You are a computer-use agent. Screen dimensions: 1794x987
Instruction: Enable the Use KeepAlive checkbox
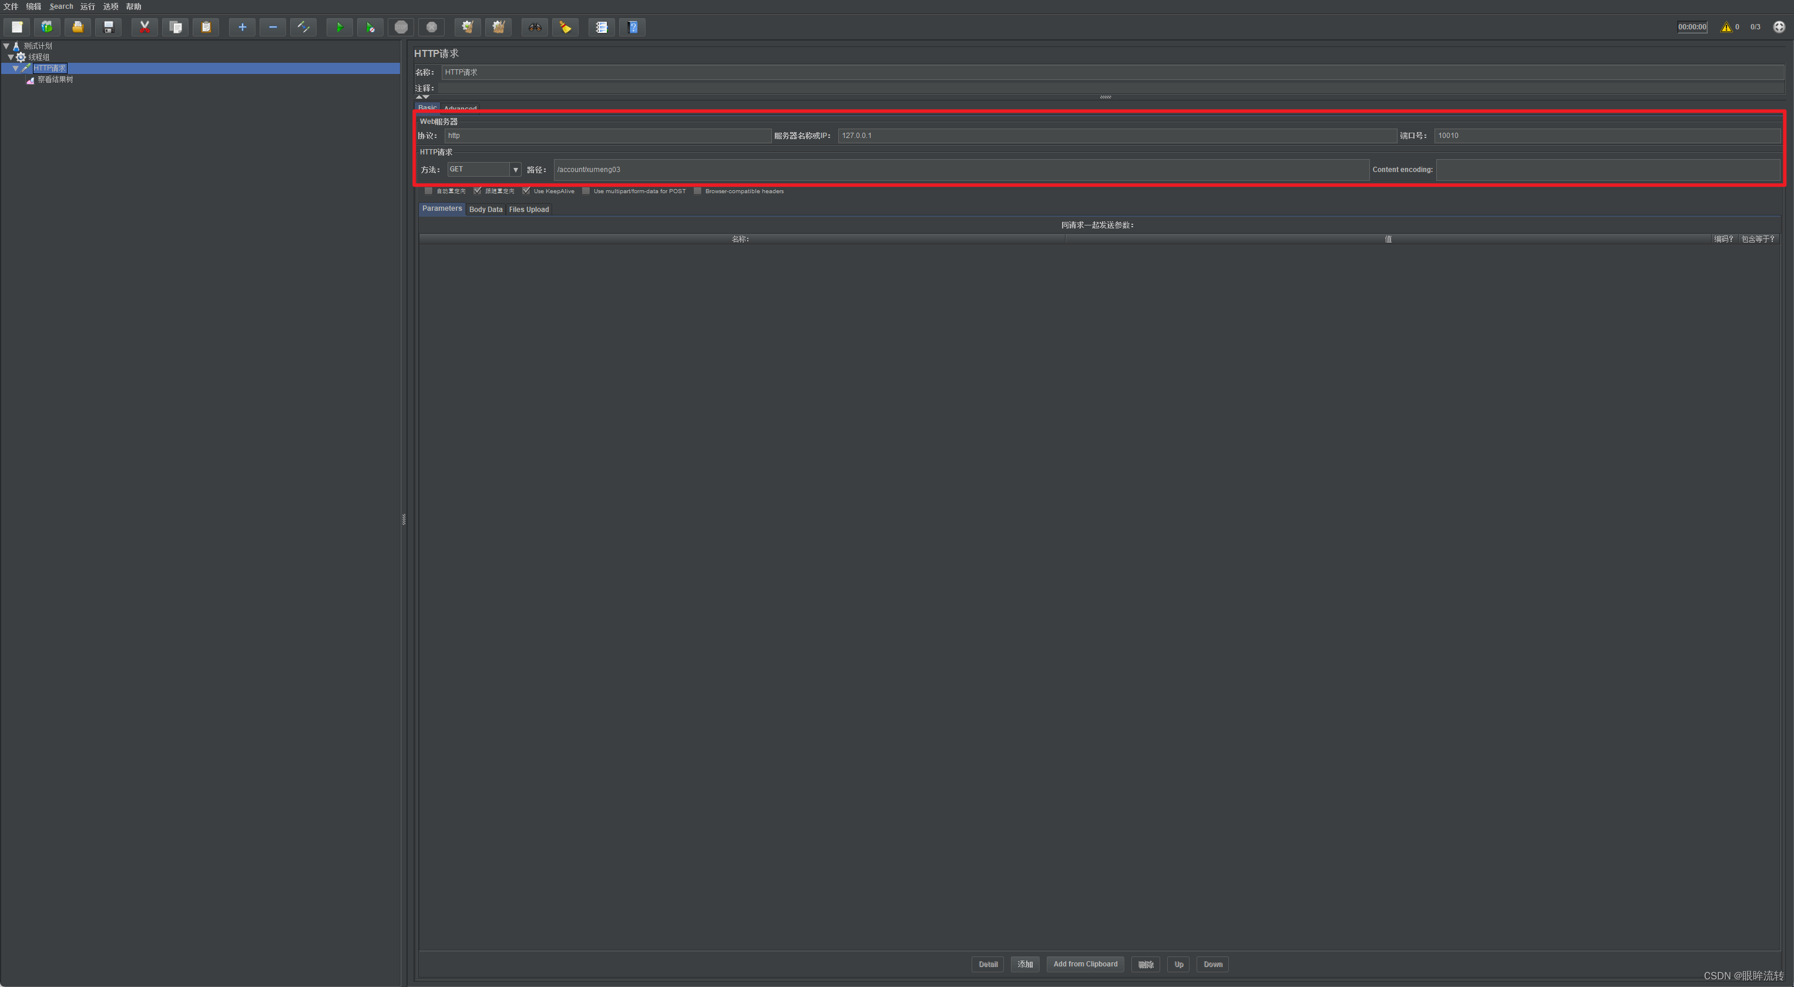(525, 191)
